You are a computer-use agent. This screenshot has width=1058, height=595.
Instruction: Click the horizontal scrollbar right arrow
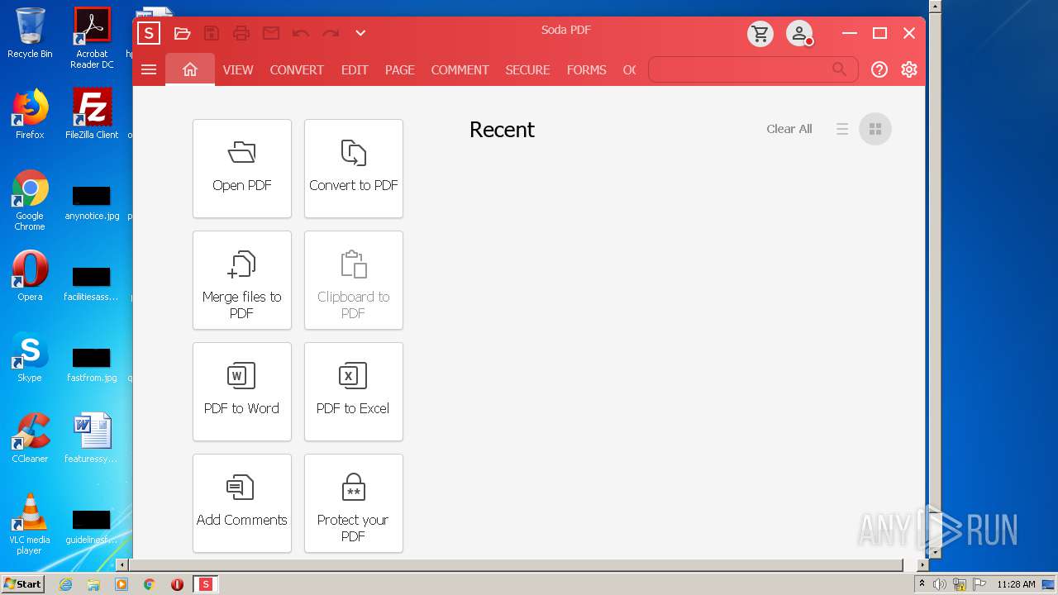pyautogui.click(x=923, y=565)
